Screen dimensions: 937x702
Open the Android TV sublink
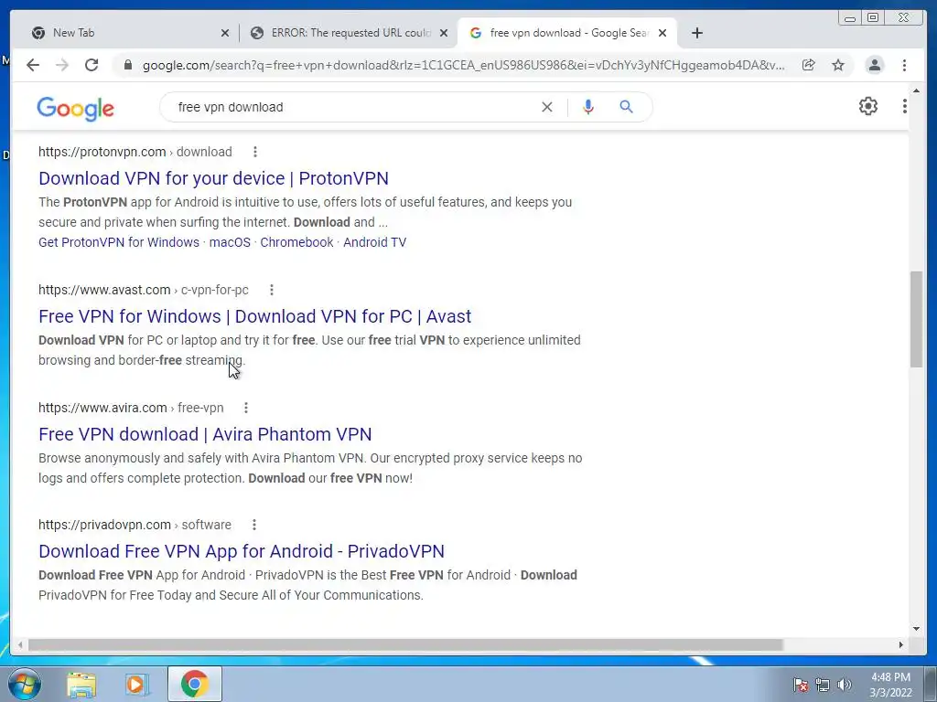click(x=374, y=242)
